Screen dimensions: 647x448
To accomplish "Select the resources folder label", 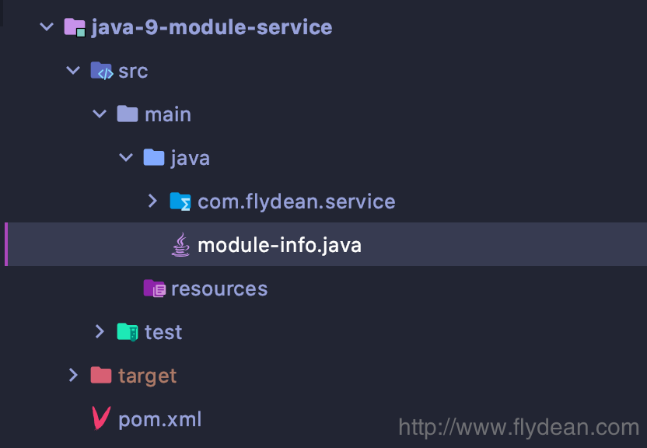I will [219, 289].
